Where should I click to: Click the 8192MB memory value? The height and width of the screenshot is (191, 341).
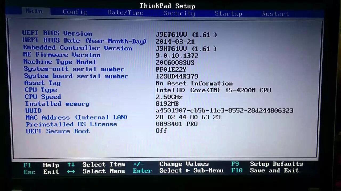click(167, 104)
